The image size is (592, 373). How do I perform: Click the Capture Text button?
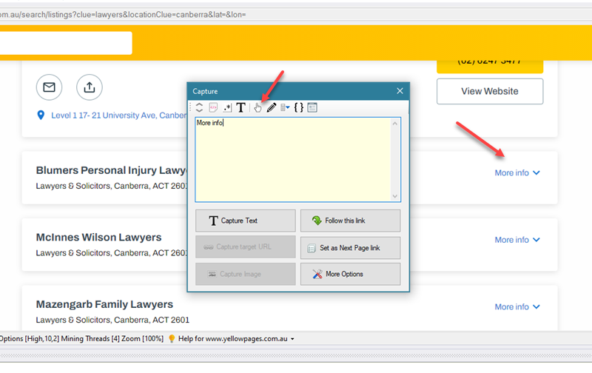point(246,221)
